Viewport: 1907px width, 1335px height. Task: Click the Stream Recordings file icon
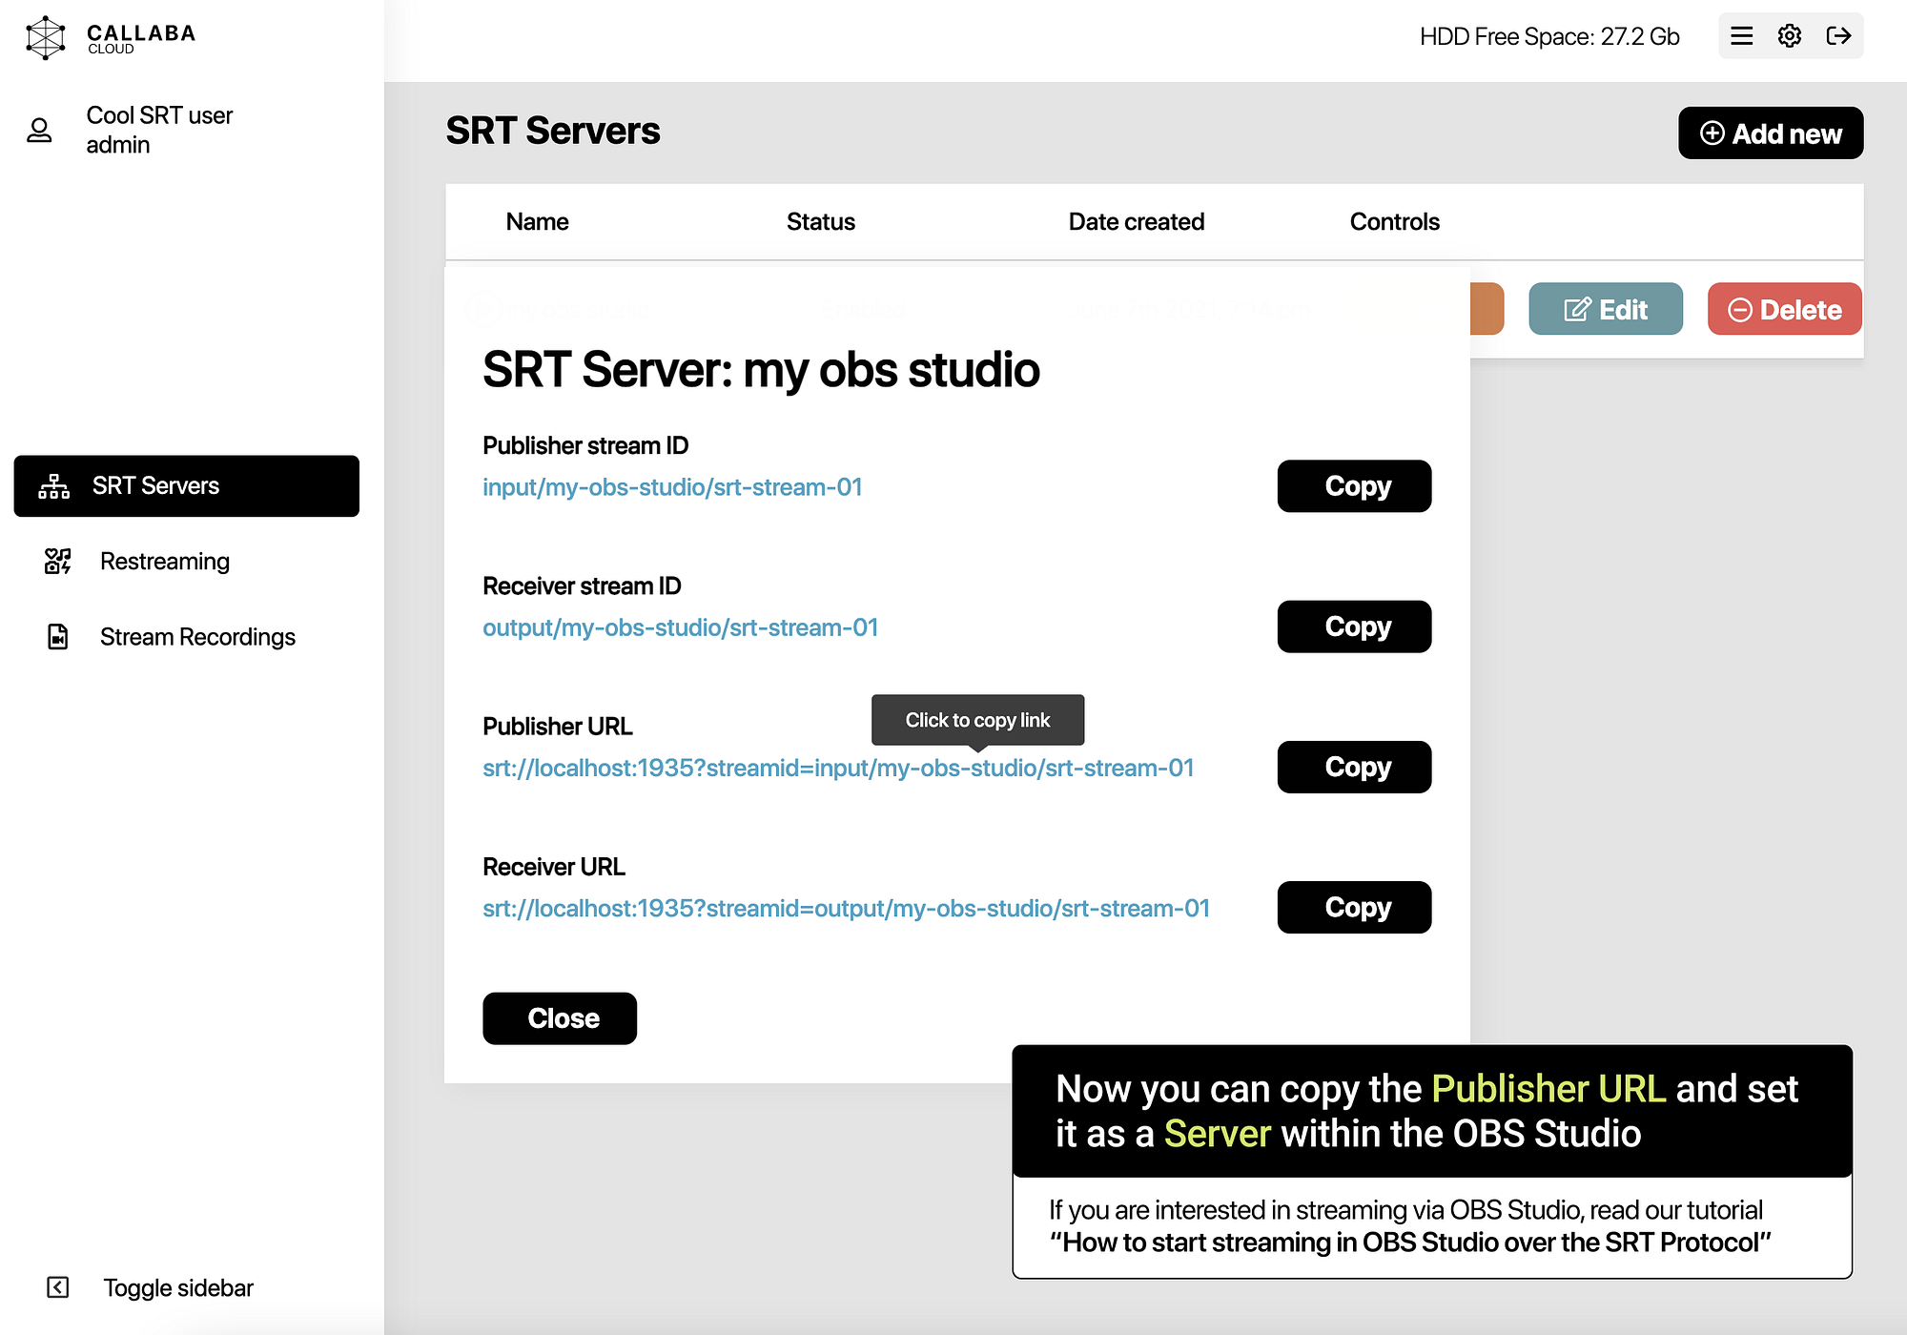58,637
